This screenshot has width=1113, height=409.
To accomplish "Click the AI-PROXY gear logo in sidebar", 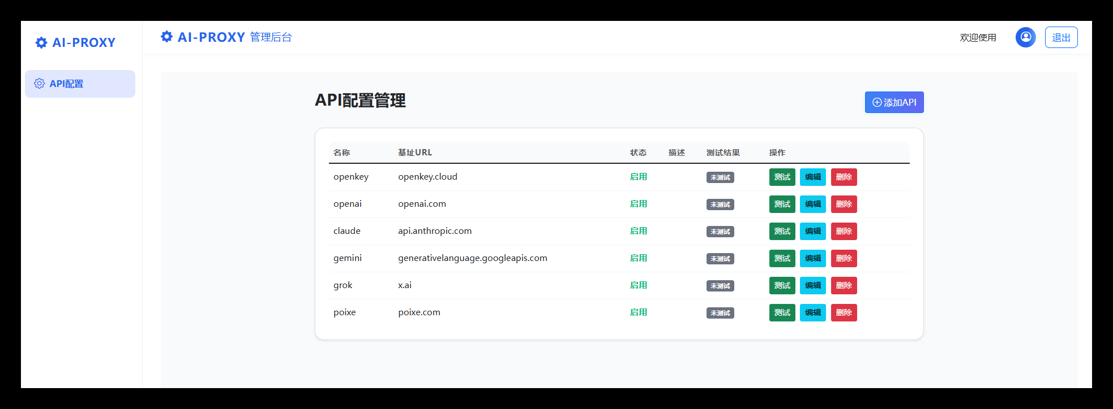I will [41, 42].
